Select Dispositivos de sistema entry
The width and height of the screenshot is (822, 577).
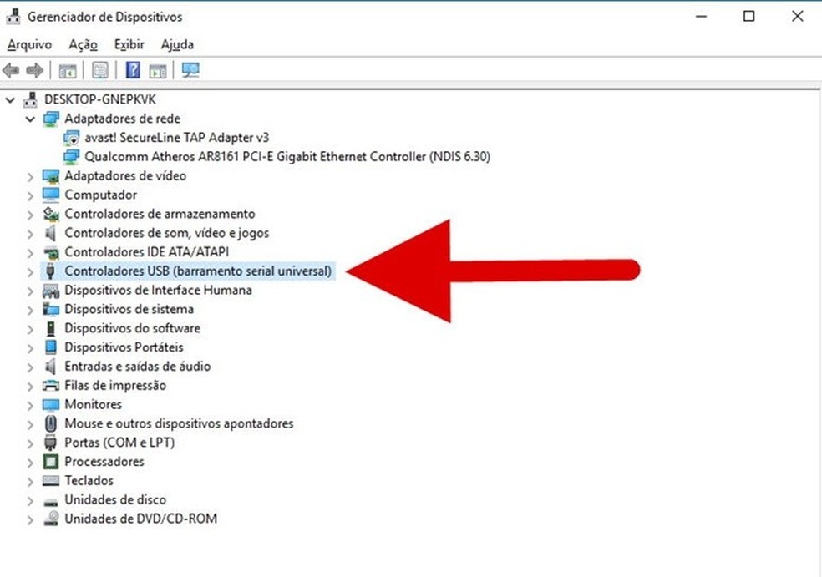pyautogui.click(x=129, y=309)
